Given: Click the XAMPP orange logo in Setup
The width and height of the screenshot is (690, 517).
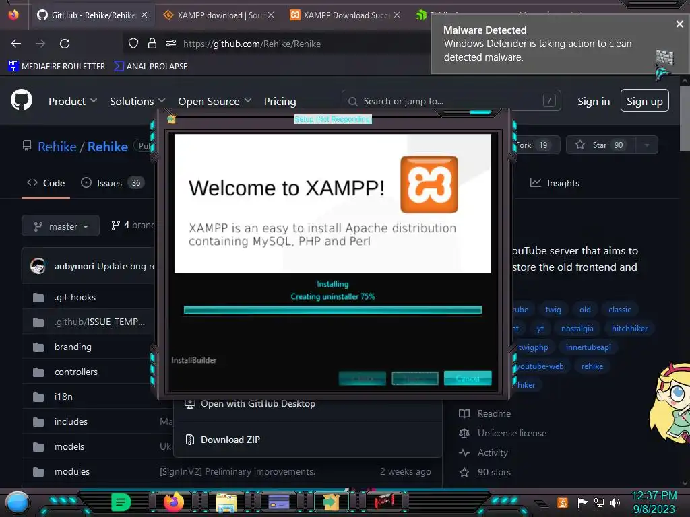Looking at the screenshot, I should click(429, 184).
